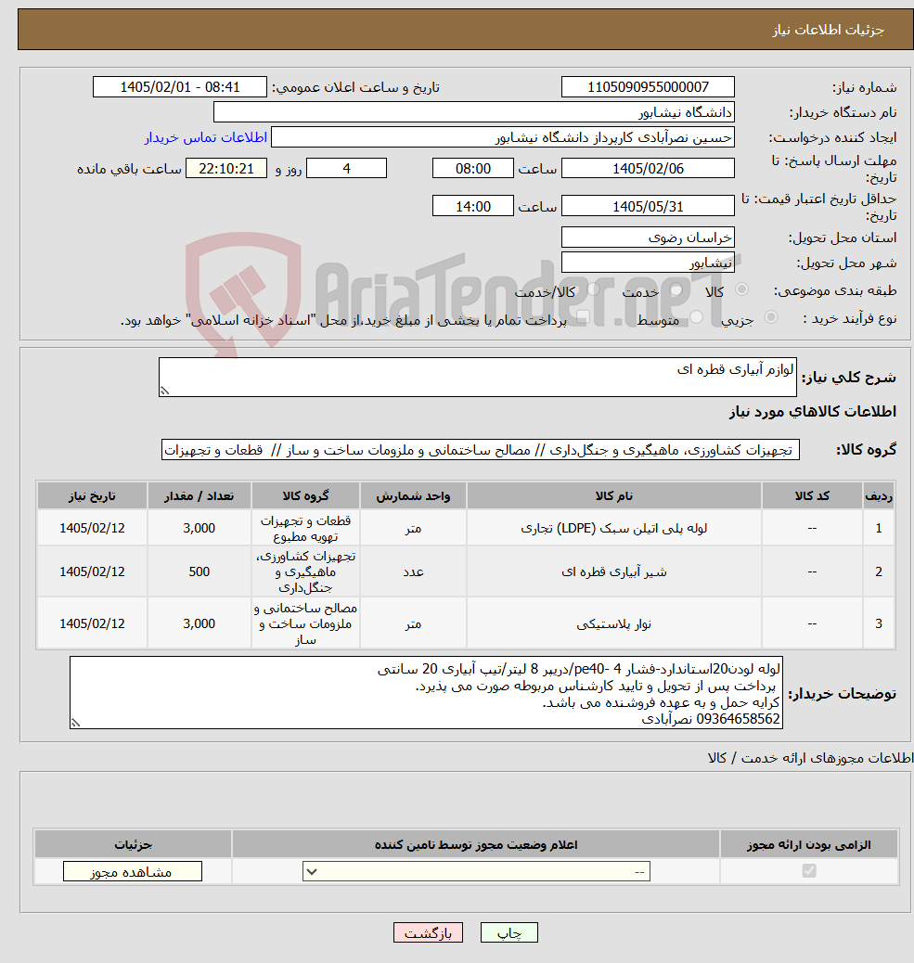Click the request creator field حسین نصرآبادی
This screenshot has height=963, width=914.
click(502, 137)
